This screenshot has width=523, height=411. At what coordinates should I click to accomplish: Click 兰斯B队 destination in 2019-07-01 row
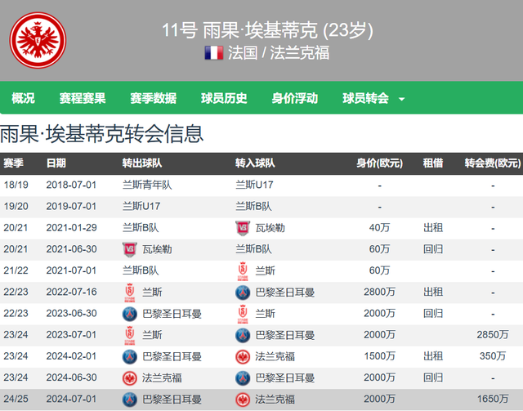[253, 206]
